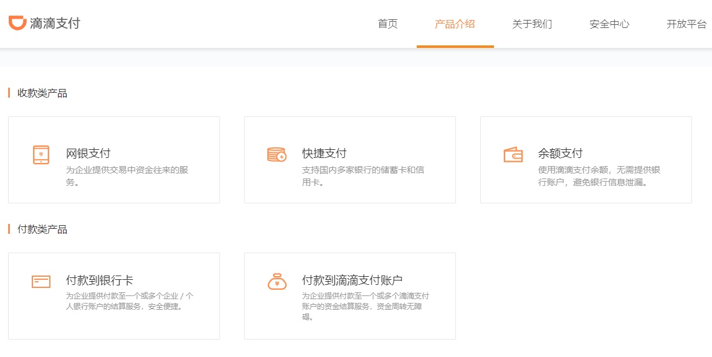This screenshot has width=712, height=357.
Task: Click the 余额支付 wallet icon
Action: (513, 155)
